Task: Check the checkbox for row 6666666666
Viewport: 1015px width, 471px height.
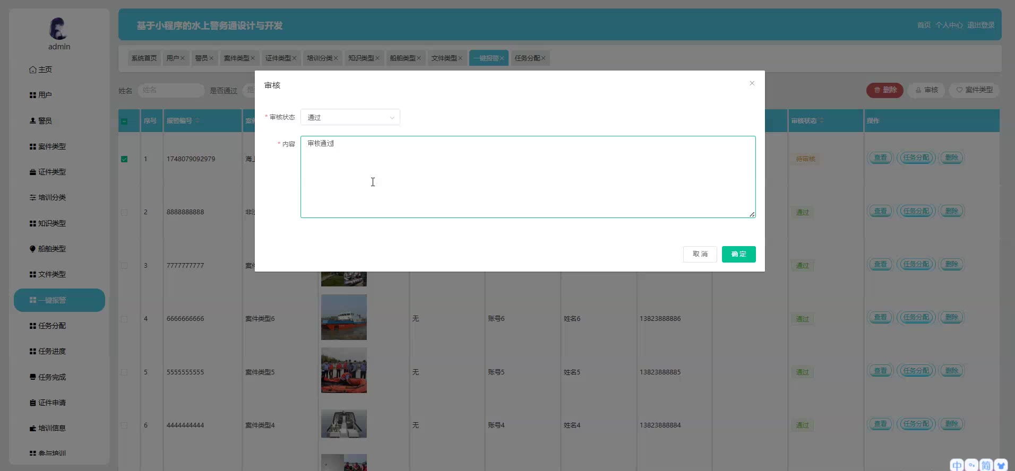Action: 124,319
